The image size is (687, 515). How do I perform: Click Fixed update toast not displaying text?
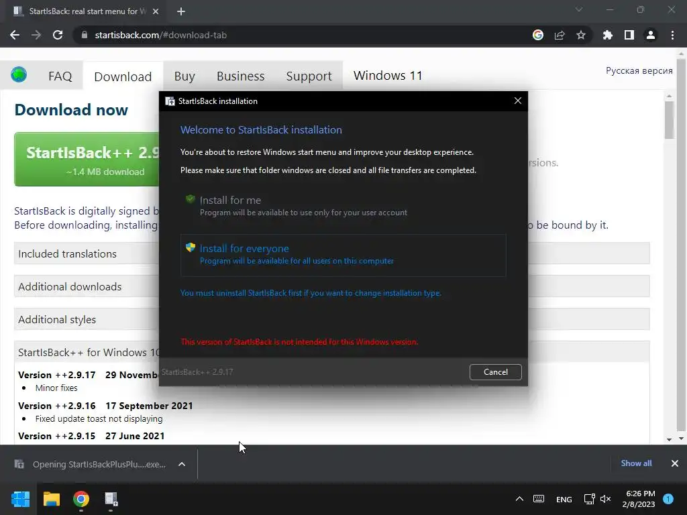(x=99, y=418)
